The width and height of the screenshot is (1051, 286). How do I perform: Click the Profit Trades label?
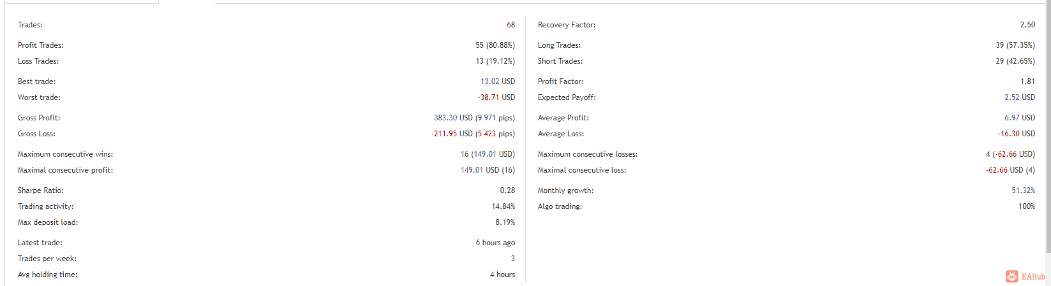point(41,45)
